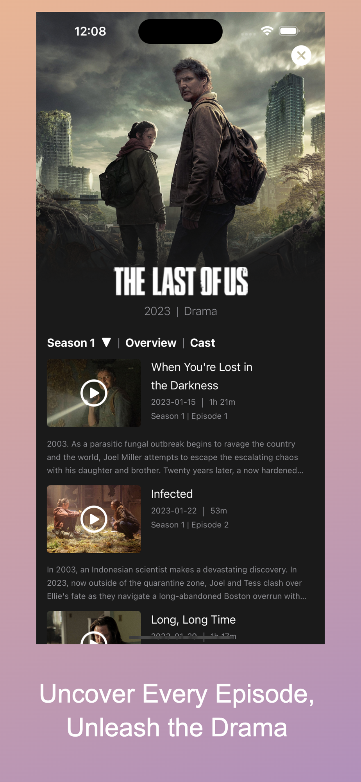Tap the Wi-Fi status icon

pyautogui.click(x=267, y=31)
